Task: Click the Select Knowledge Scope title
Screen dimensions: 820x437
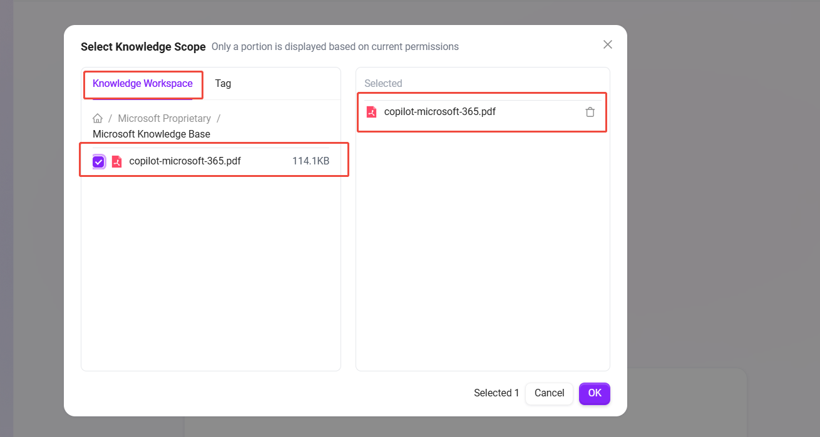Action: pyautogui.click(x=143, y=47)
